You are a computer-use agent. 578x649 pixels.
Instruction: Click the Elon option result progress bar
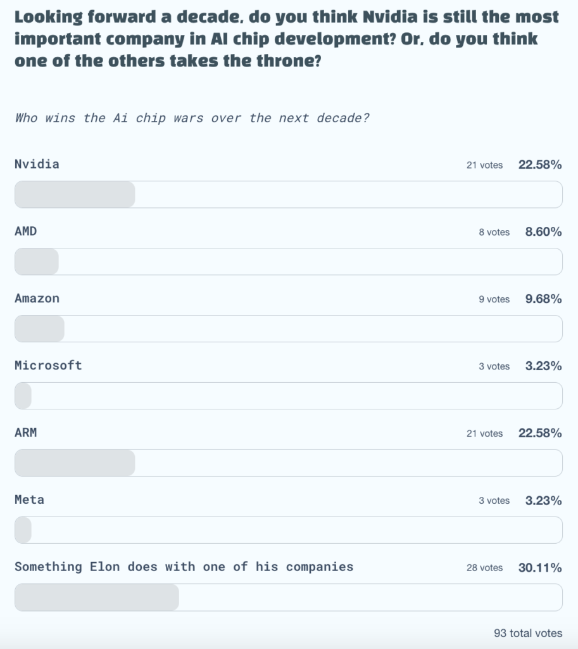(288, 598)
